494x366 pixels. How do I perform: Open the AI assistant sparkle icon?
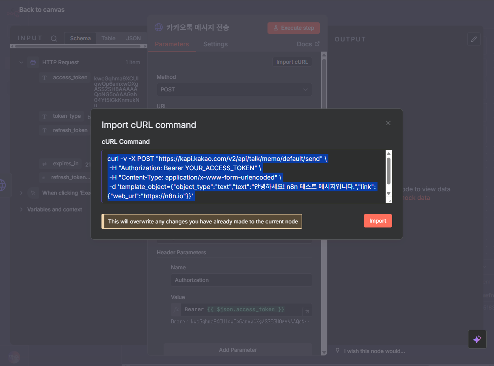tap(477, 339)
